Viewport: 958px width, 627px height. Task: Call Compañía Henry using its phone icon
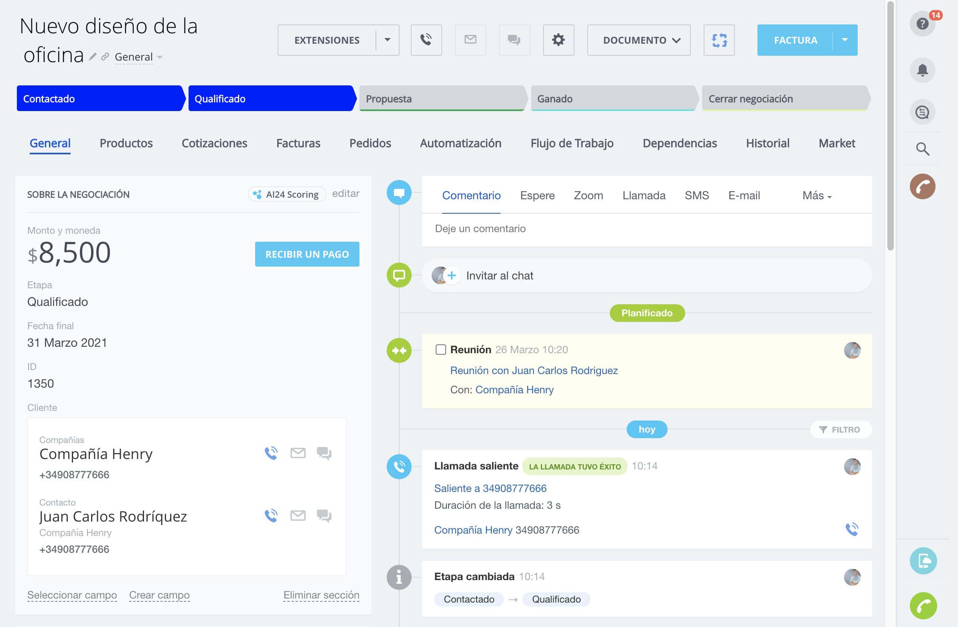271,453
